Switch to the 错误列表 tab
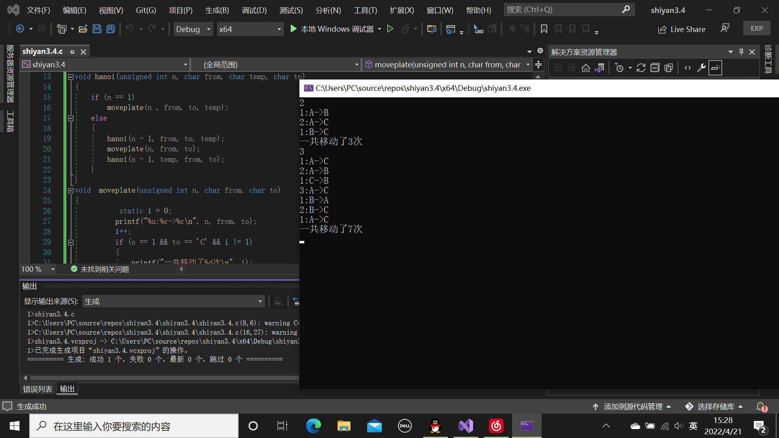 (37, 389)
